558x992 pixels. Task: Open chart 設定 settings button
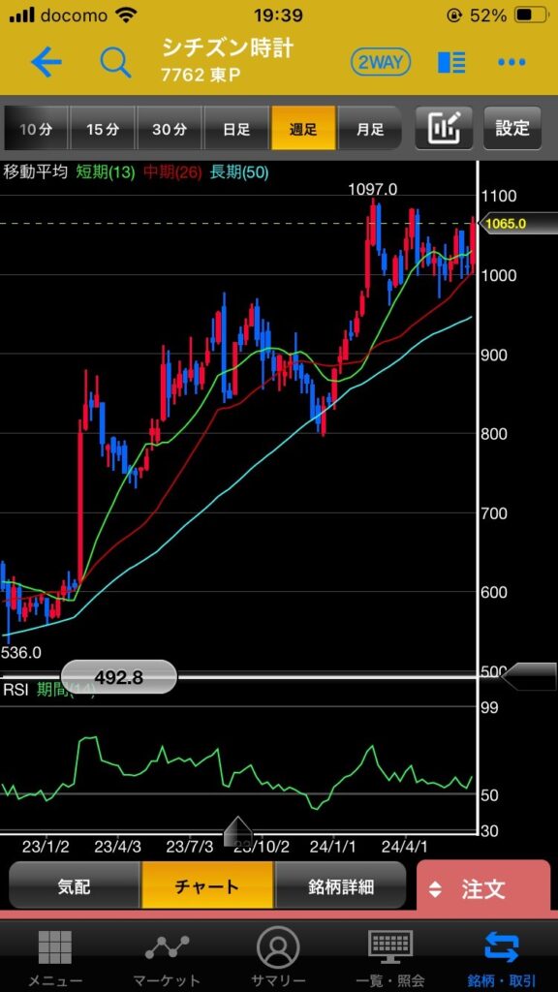pyautogui.click(x=512, y=129)
